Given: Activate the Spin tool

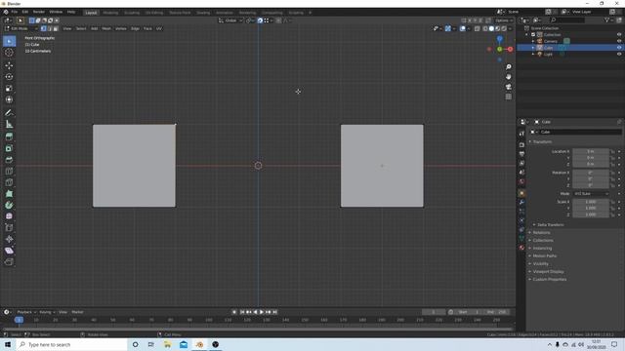Looking at the screenshot, I should tap(9, 205).
